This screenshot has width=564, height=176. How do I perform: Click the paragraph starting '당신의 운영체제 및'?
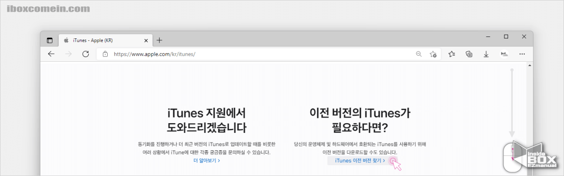click(x=360, y=148)
